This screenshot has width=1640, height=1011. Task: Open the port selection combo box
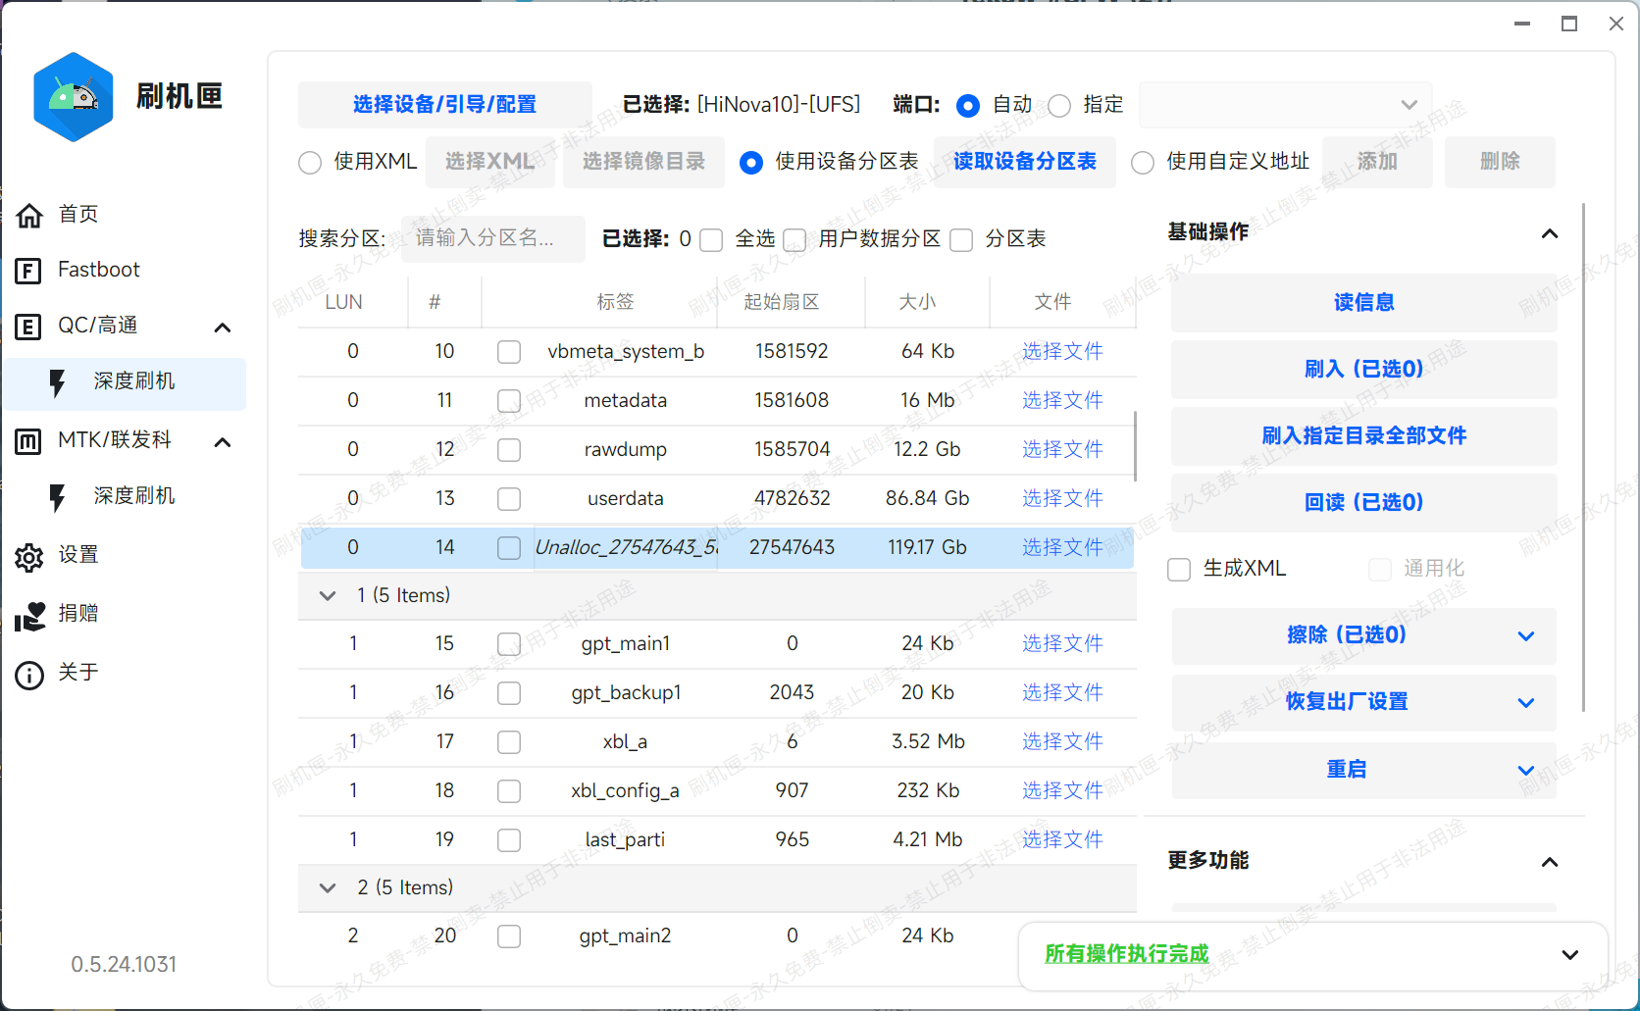click(1285, 105)
